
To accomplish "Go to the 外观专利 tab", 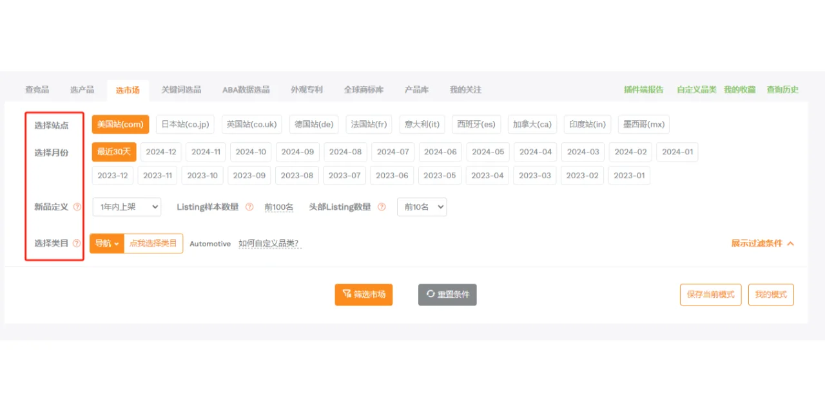I will click(307, 89).
